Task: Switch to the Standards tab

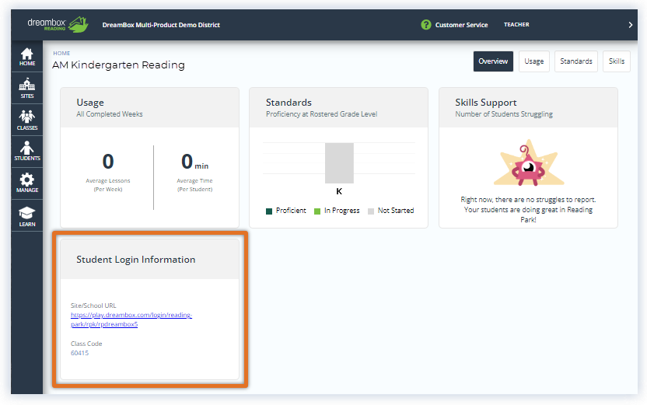Action: pos(576,61)
